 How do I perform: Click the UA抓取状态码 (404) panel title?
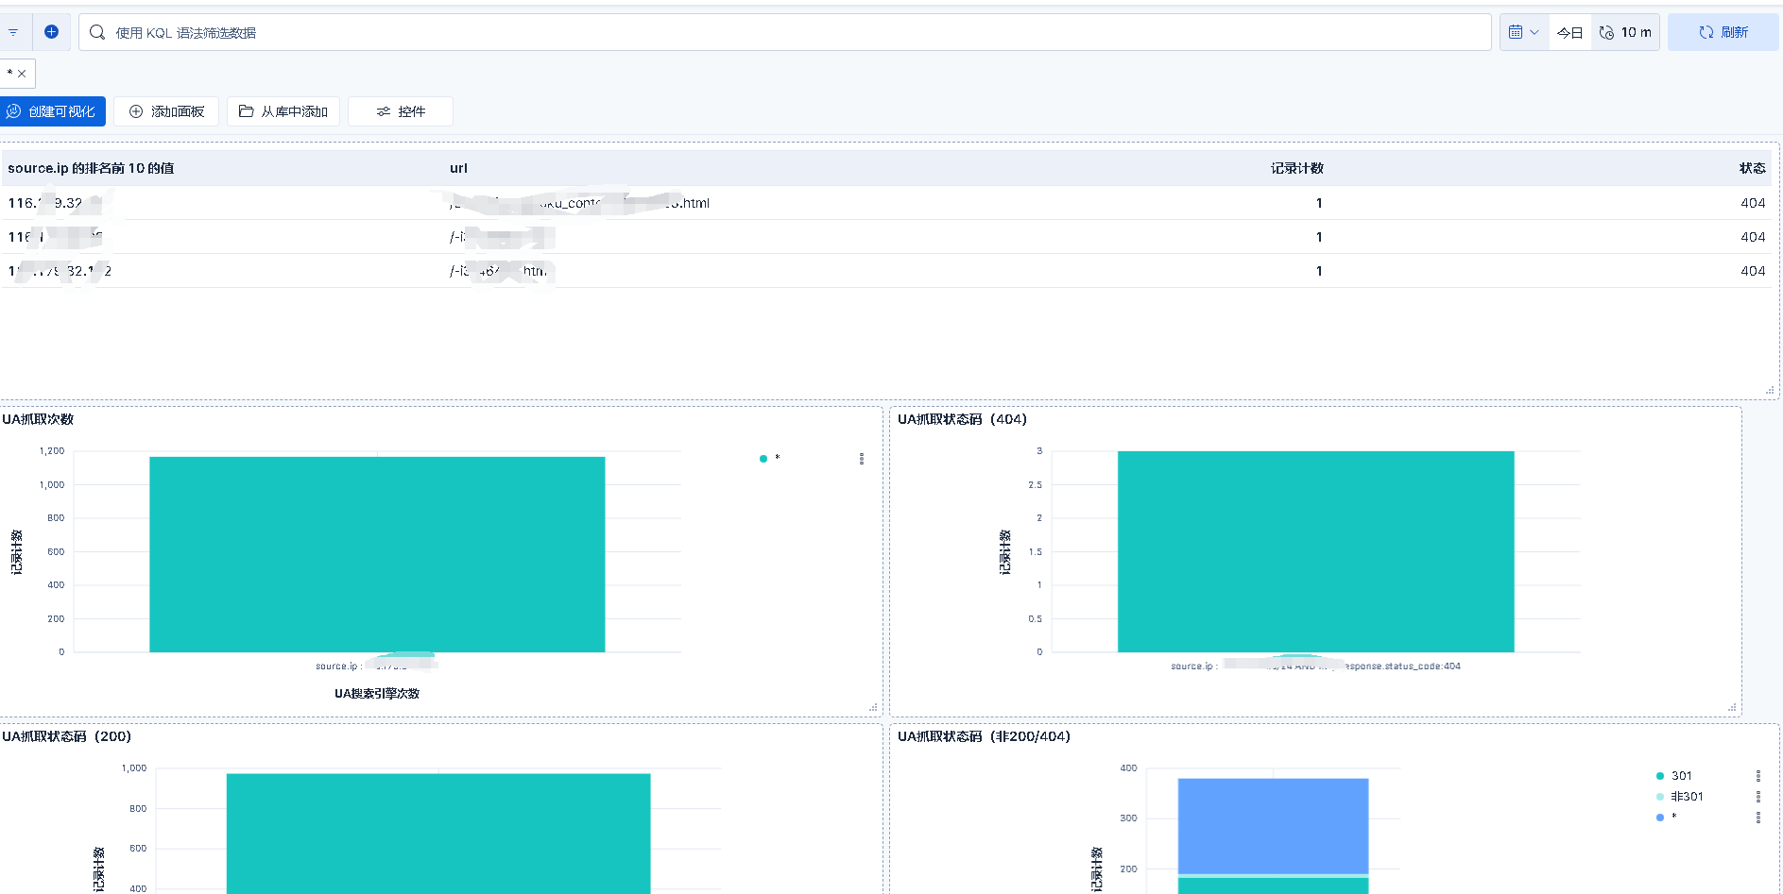(x=962, y=419)
